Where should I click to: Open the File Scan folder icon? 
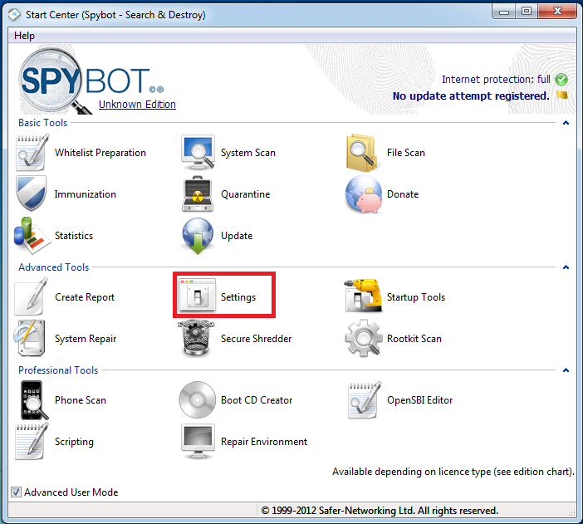tap(363, 153)
